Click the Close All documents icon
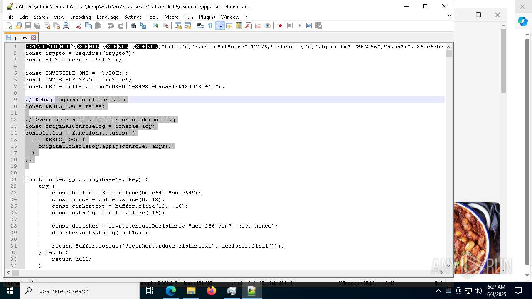The image size is (532, 299). click(57, 26)
